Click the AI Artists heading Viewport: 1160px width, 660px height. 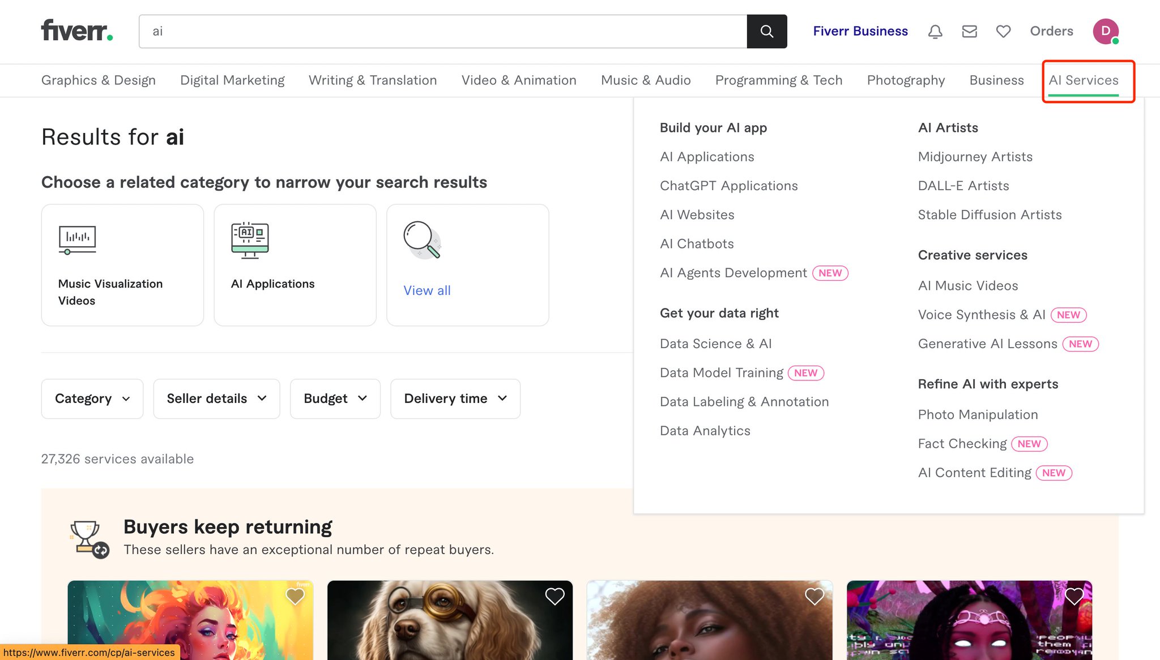(x=948, y=127)
